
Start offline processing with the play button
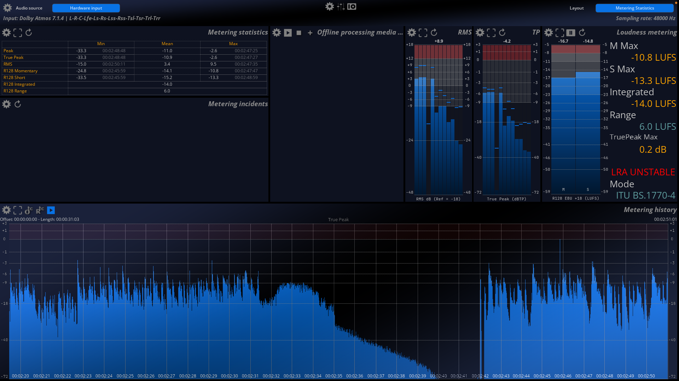pos(288,33)
